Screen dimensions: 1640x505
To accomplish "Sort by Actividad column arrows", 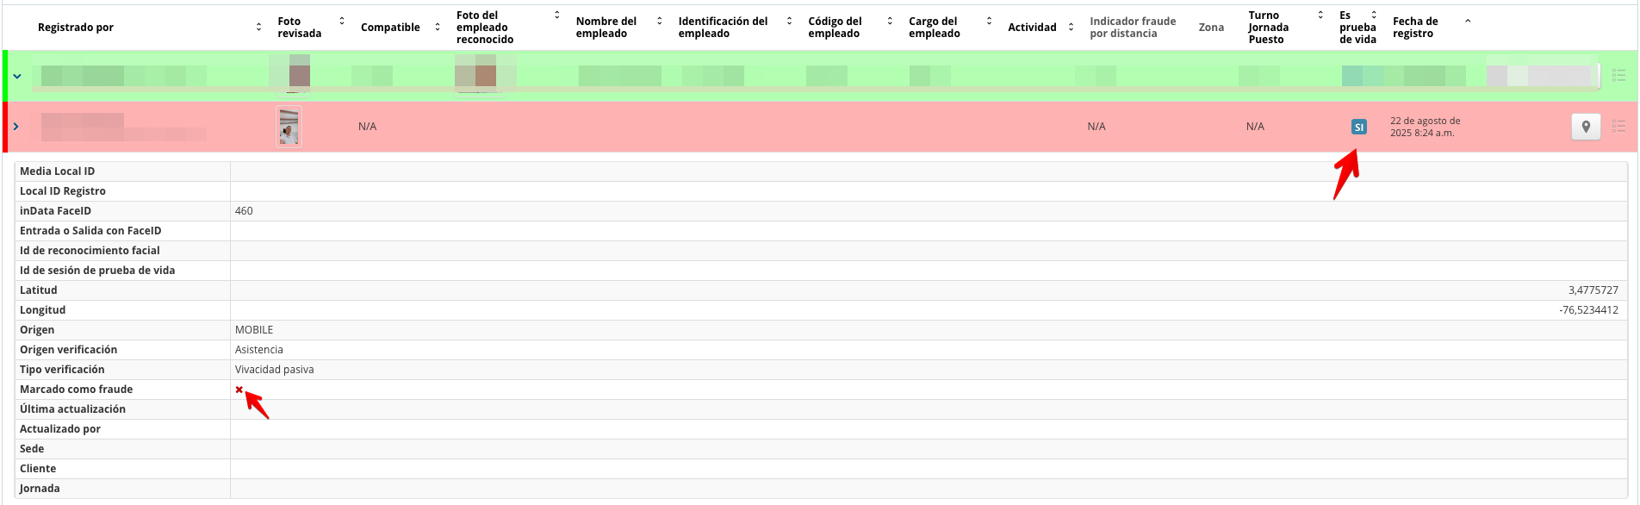I will (1071, 28).
